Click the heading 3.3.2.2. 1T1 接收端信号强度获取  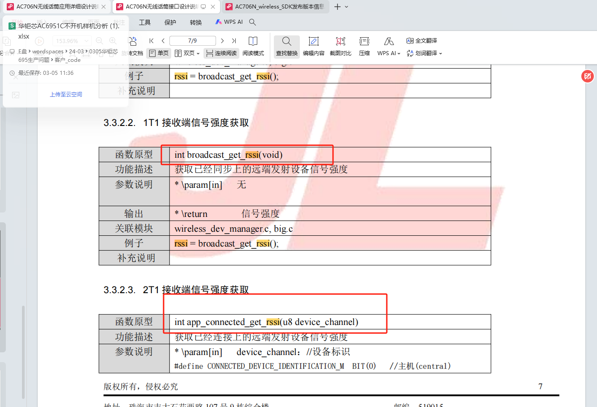coord(176,123)
